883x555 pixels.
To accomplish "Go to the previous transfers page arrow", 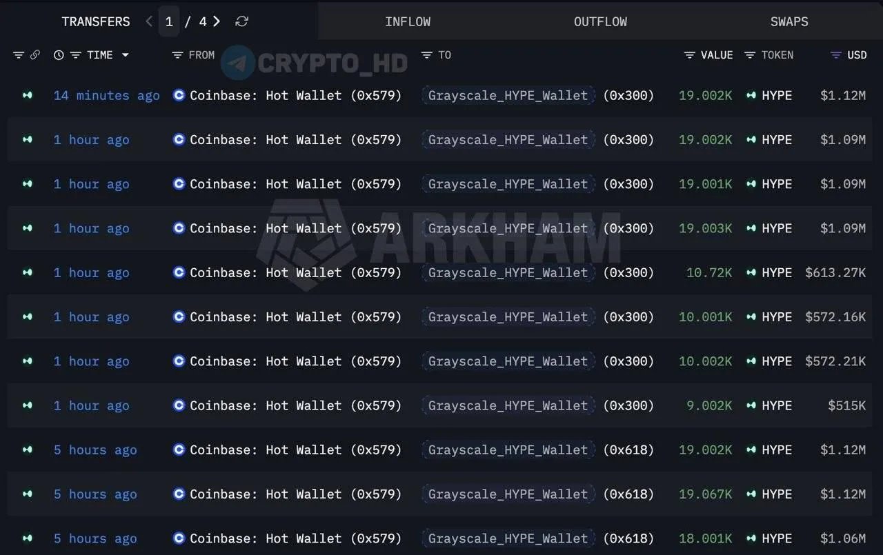I will (149, 21).
